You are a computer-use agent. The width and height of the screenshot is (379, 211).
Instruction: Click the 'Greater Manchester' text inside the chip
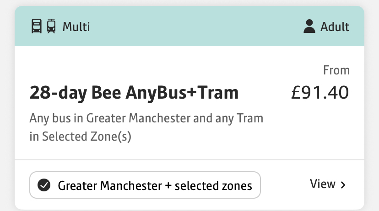[x=110, y=186]
